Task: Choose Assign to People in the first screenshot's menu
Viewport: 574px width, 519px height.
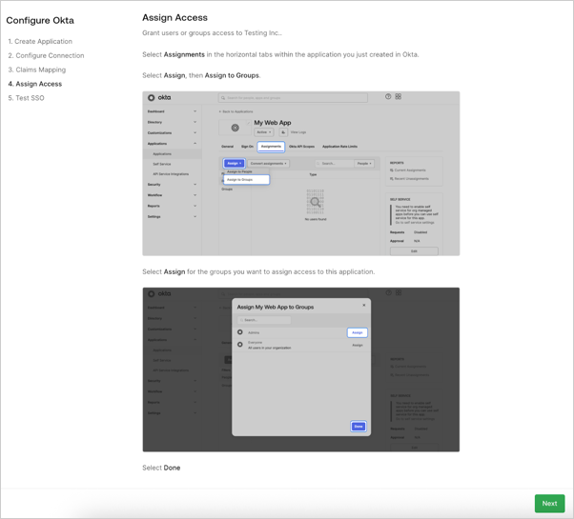Action: click(x=239, y=171)
